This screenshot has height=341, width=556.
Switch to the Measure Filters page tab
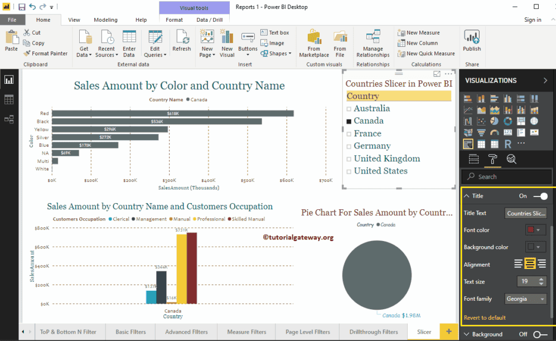(246, 332)
